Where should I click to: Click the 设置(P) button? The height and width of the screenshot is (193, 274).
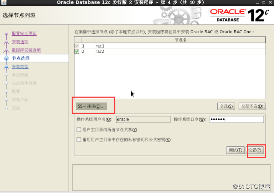tap(254, 150)
